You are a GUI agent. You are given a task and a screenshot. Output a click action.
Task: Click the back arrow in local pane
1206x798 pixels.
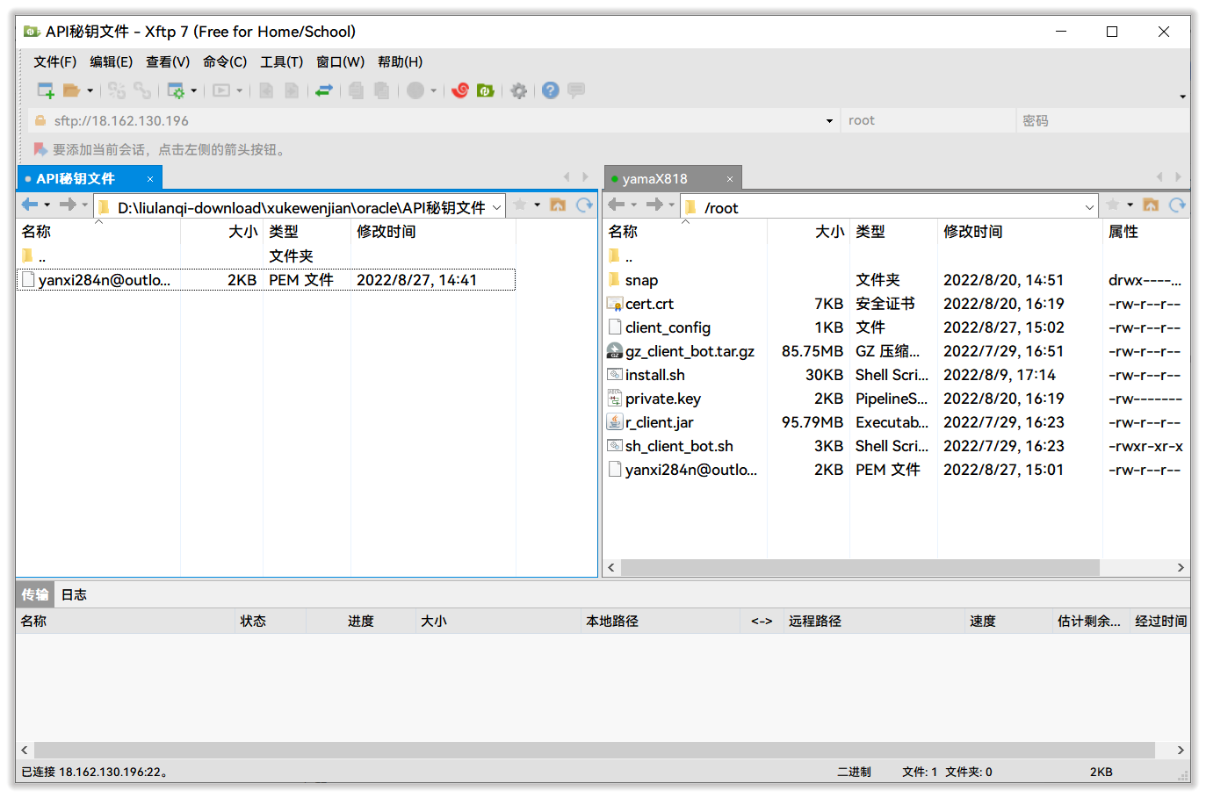30,205
